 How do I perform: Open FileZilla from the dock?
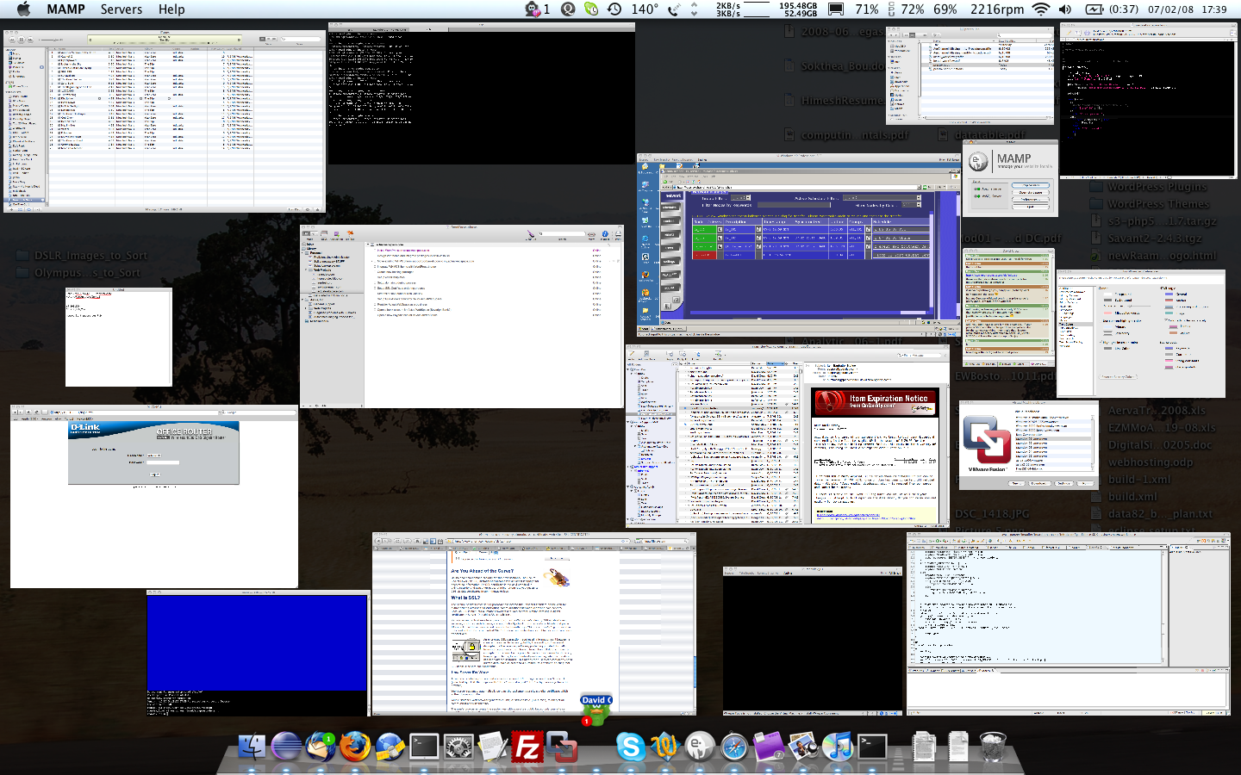[x=527, y=747]
